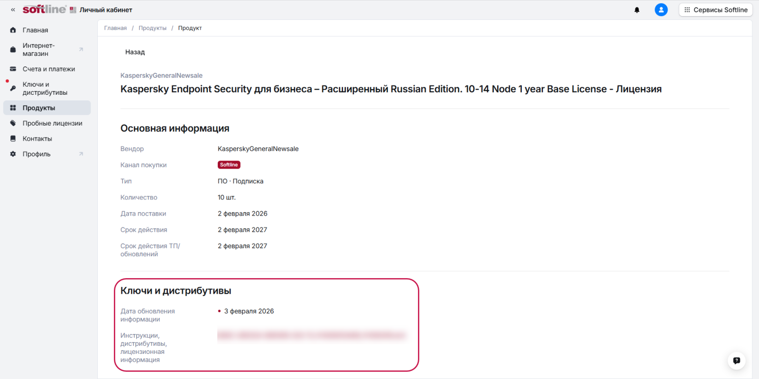This screenshot has width=759, height=379.
Task: Click Продукты breadcrumb link
Action: tap(152, 28)
